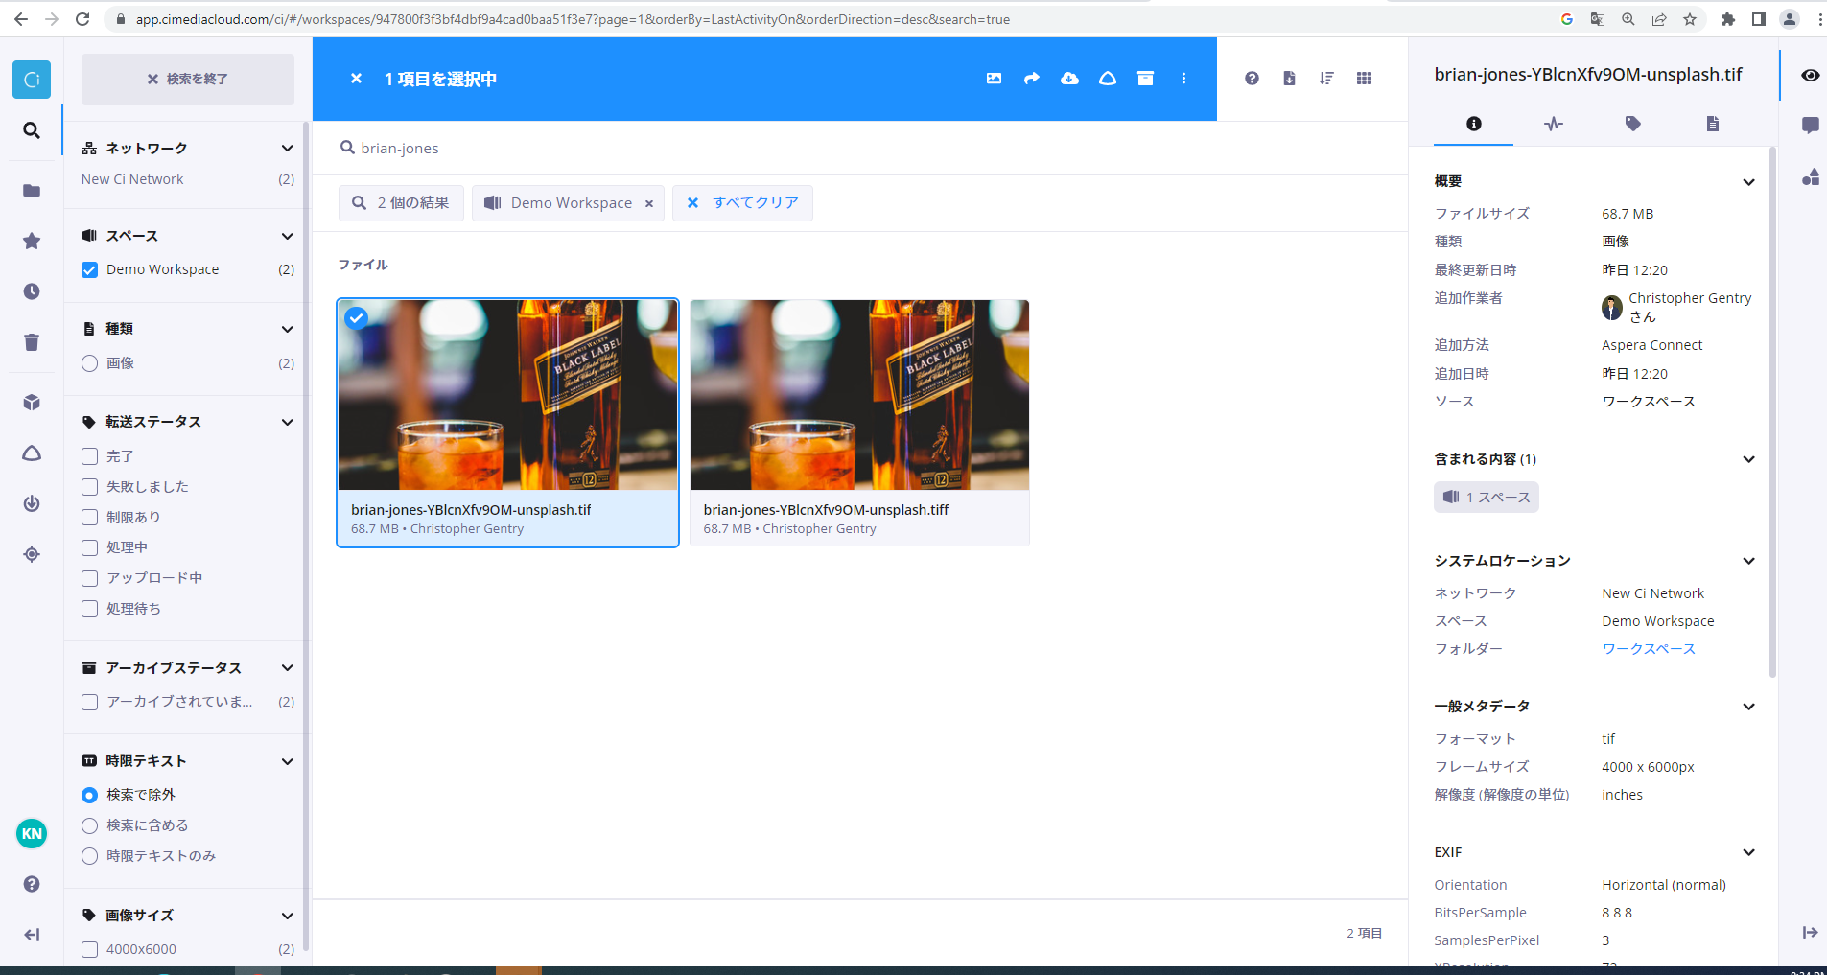Image resolution: width=1827 pixels, height=975 pixels.
Task: Check the 処理待ち checkbox
Action: 90,609
